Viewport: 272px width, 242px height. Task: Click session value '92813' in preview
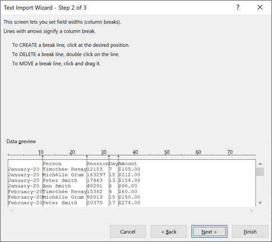(95, 197)
